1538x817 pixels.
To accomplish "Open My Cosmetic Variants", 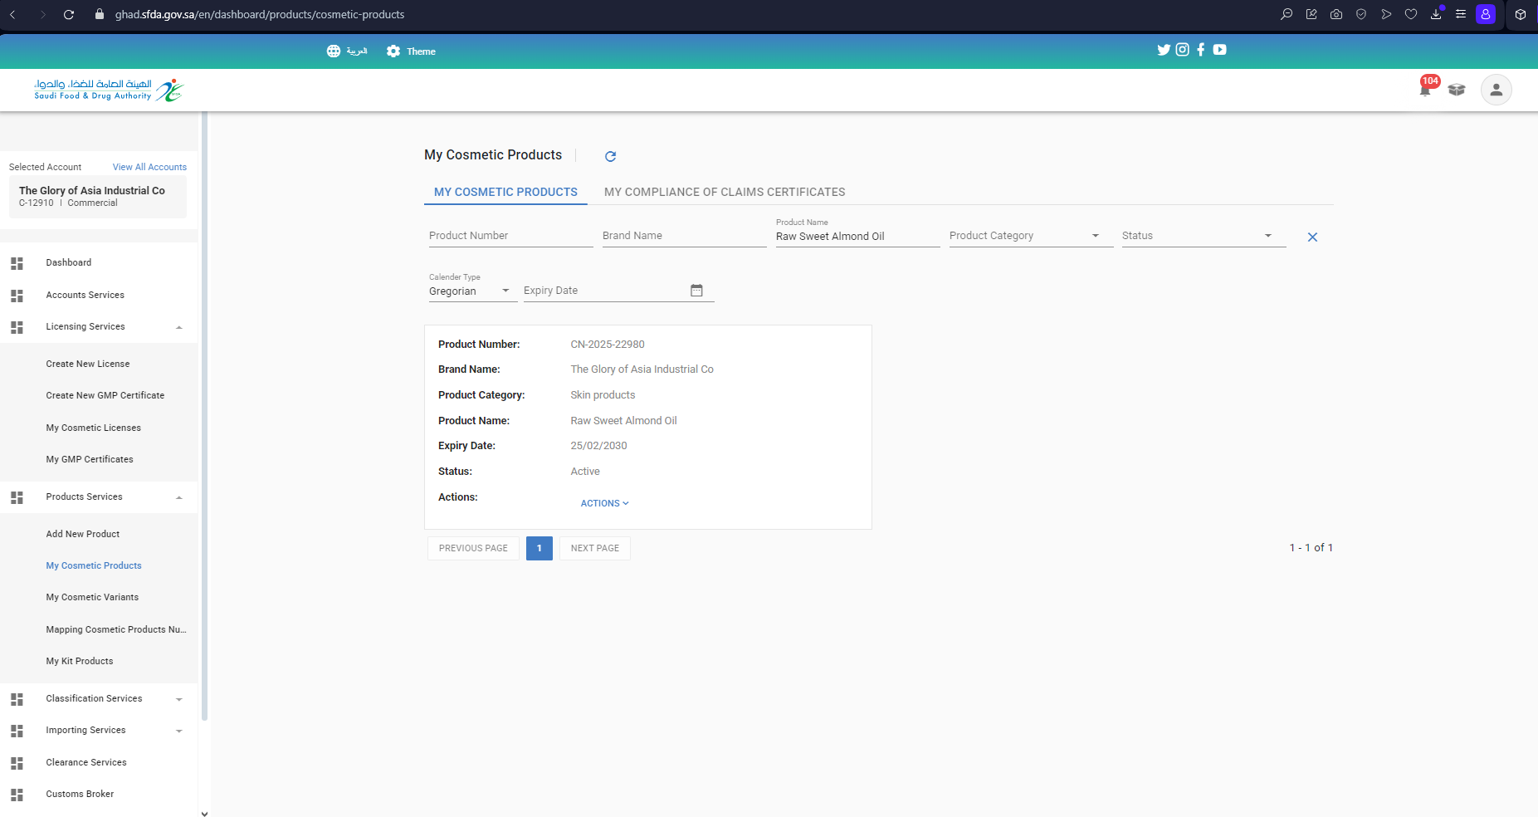I will (x=92, y=598).
